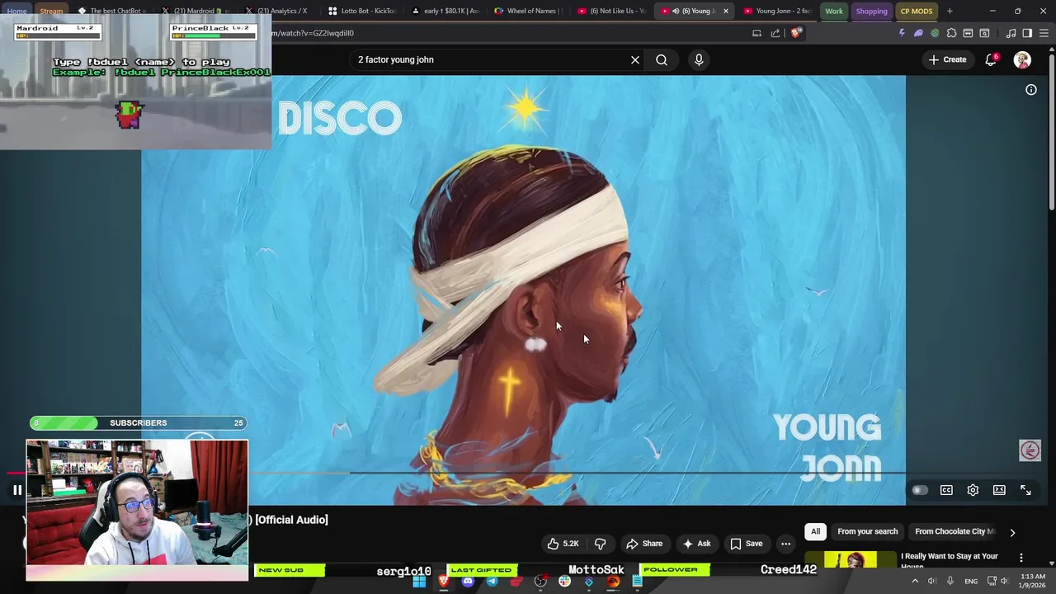Switch to the 'Wheel of Names' tab
This screenshot has height=594, width=1056.
(x=526, y=11)
